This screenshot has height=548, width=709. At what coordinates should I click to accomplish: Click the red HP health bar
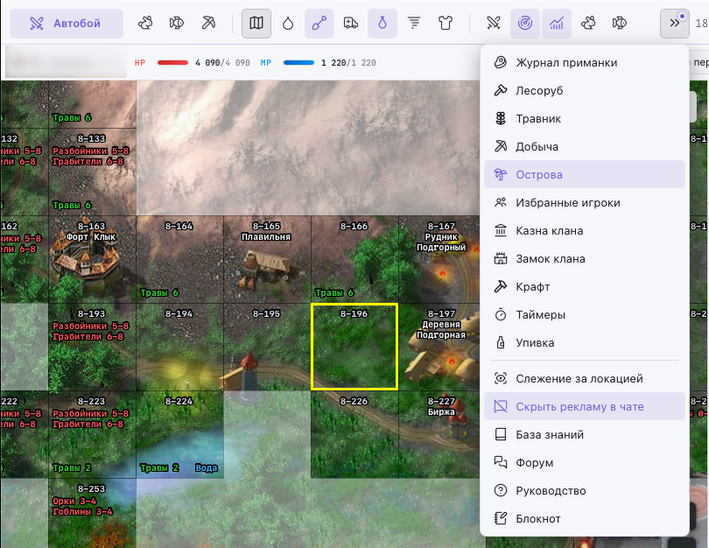[x=172, y=63]
